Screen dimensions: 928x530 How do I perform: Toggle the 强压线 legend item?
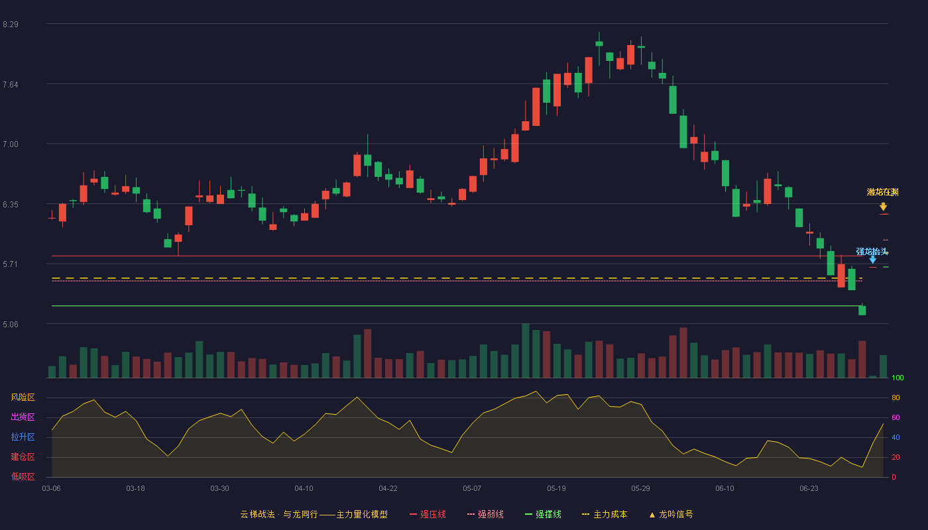click(x=428, y=514)
